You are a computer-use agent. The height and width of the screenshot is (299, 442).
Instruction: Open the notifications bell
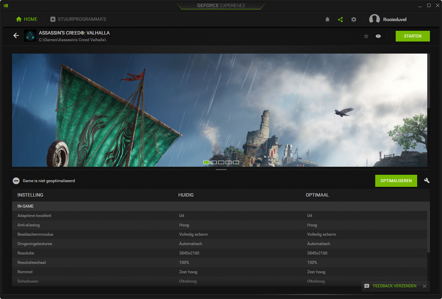(328, 19)
